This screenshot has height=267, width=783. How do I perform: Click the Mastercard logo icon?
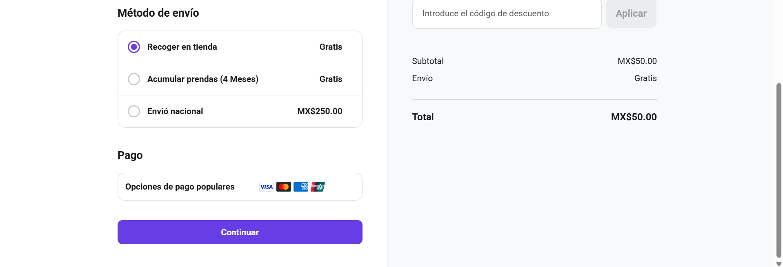pyautogui.click(x=284, y=187)
